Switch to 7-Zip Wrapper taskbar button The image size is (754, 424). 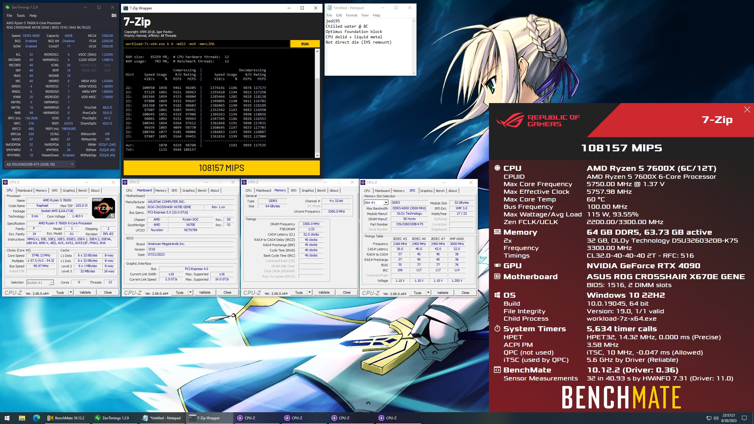(209, 418)
